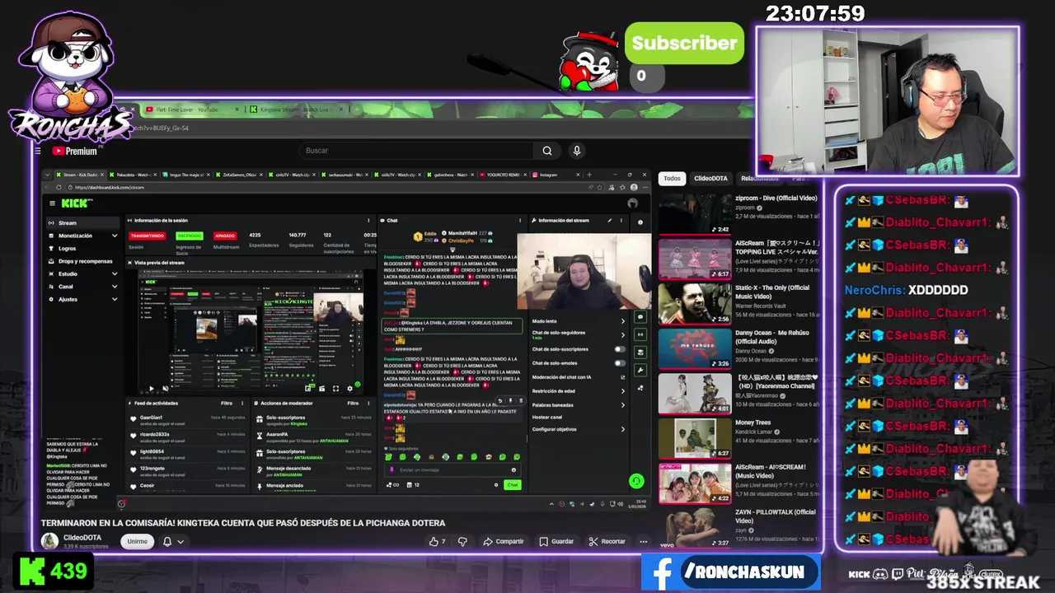Start YouTube voice search with microphone
Image resolution: width=1055 pixels, height=593 pixels.
pos(577,151)
